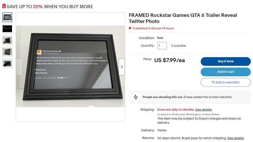This screenshot has width=253, height=142.
Task: Select the fourth frame thumbnail
Action: point(7,52)
